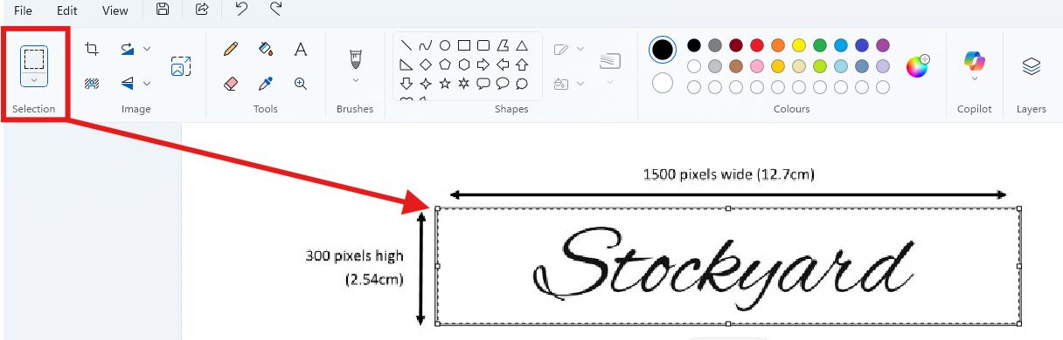This screenshot has height=340, width=1063.
Task: Expand the Selection tool dropdown
Action: [x=33, y=79]
